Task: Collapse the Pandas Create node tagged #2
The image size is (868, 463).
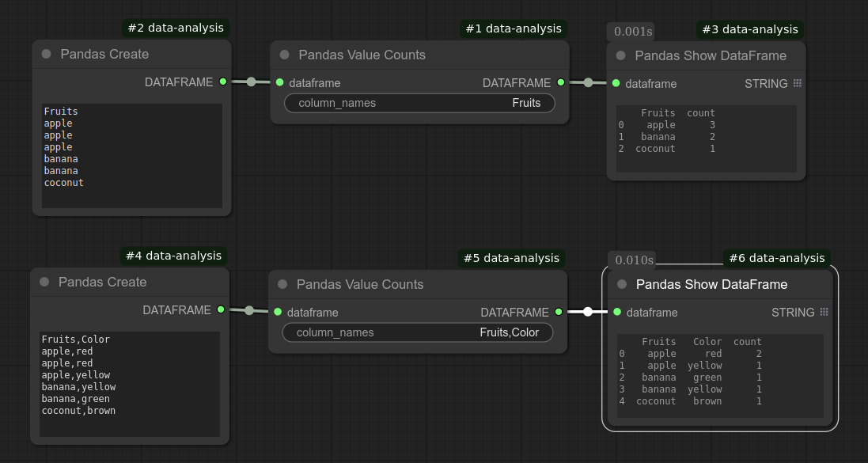Action: point(47,54)
